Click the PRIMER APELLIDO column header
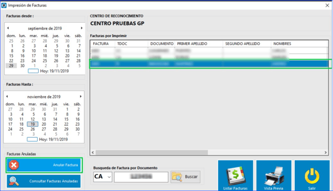The height and width of the screenshot is (191, 333). pos(192,43)
